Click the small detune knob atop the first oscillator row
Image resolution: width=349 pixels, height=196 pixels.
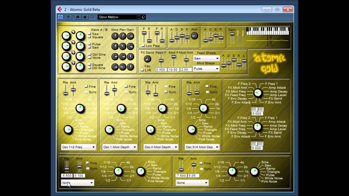point(73,32)
